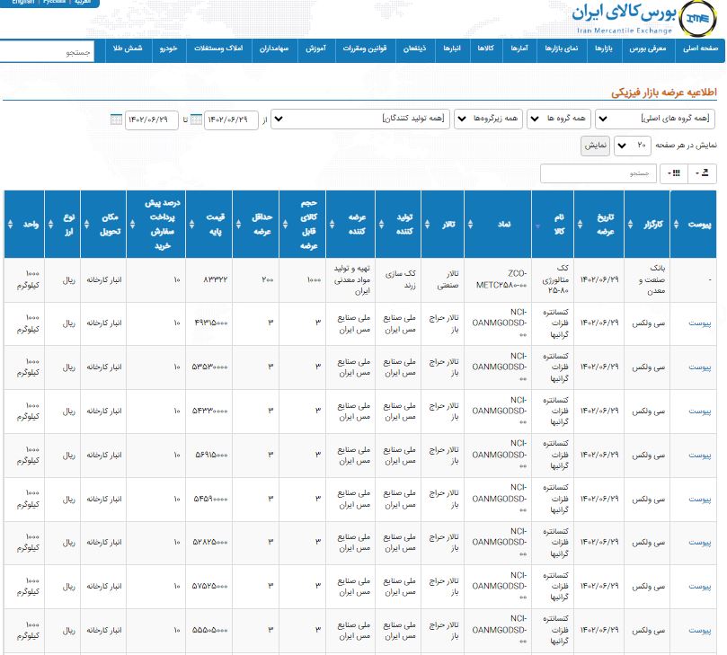This screenshot has width=727, height=655.
Task: Open the calendar picker for the 'تا' end date
Action: pos(117,119)
